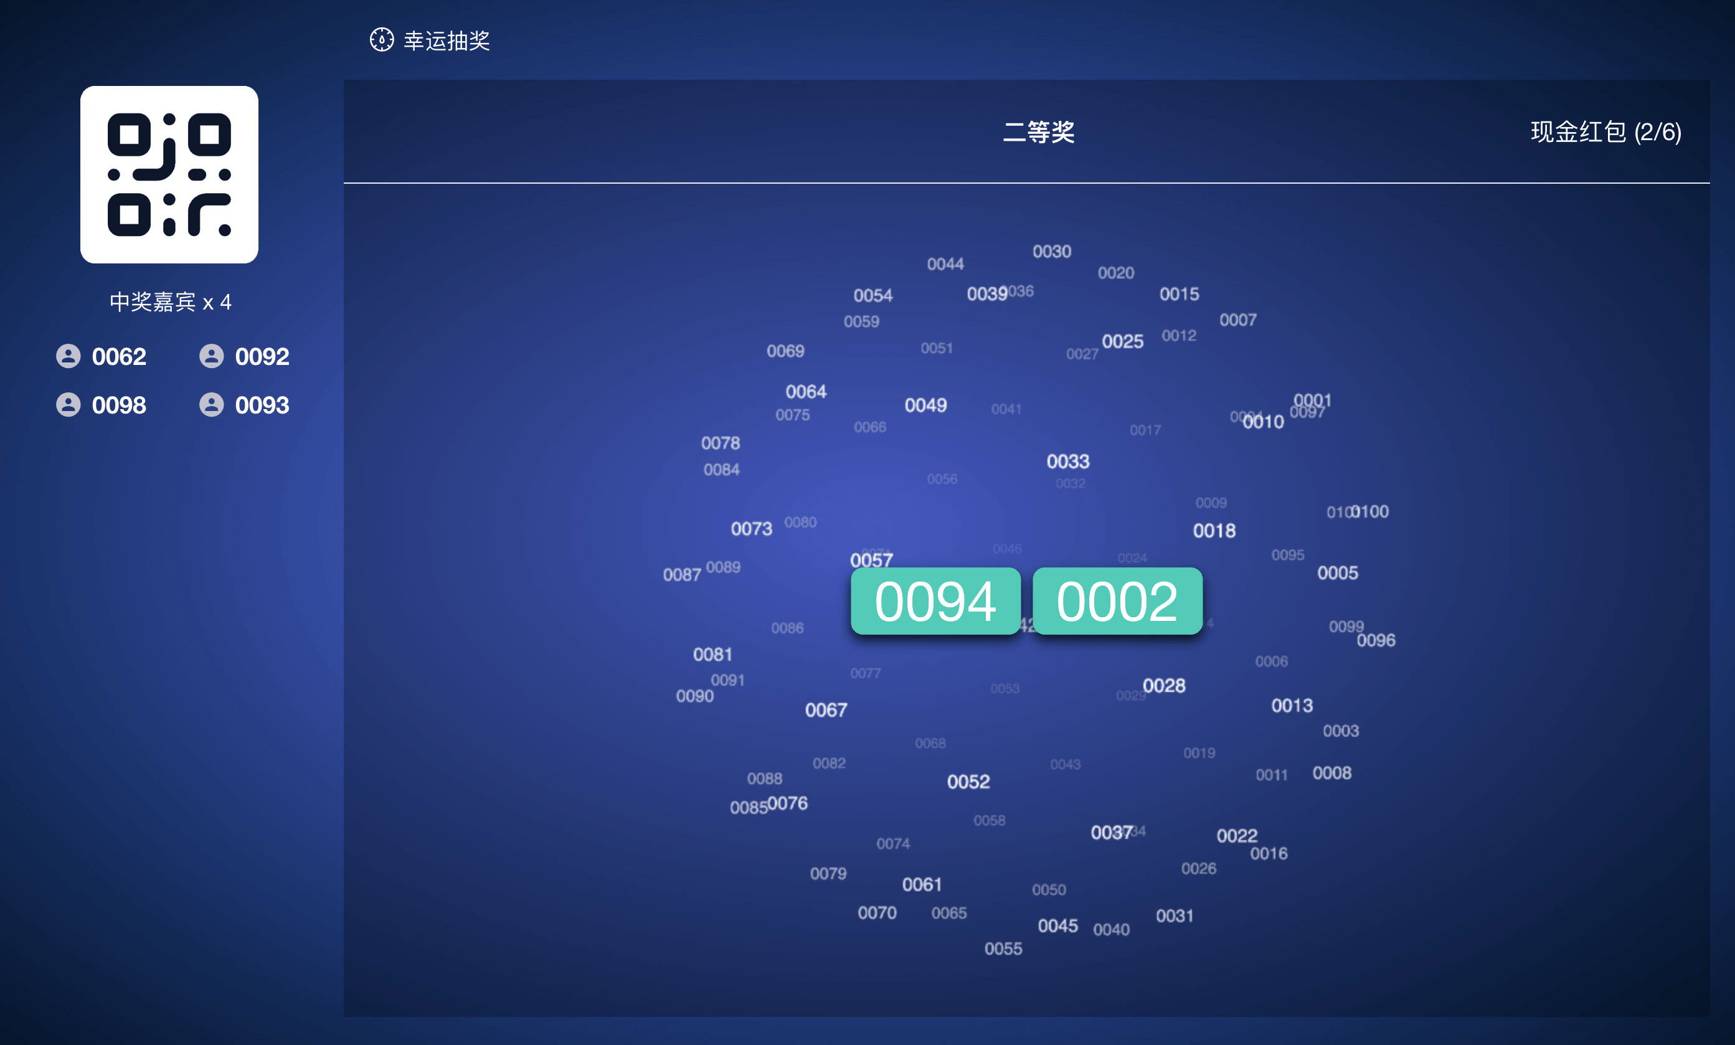Screen dimensions: 1735x1045
Task: Click the person icon beside winner 0093
Action: coord(210,404)
